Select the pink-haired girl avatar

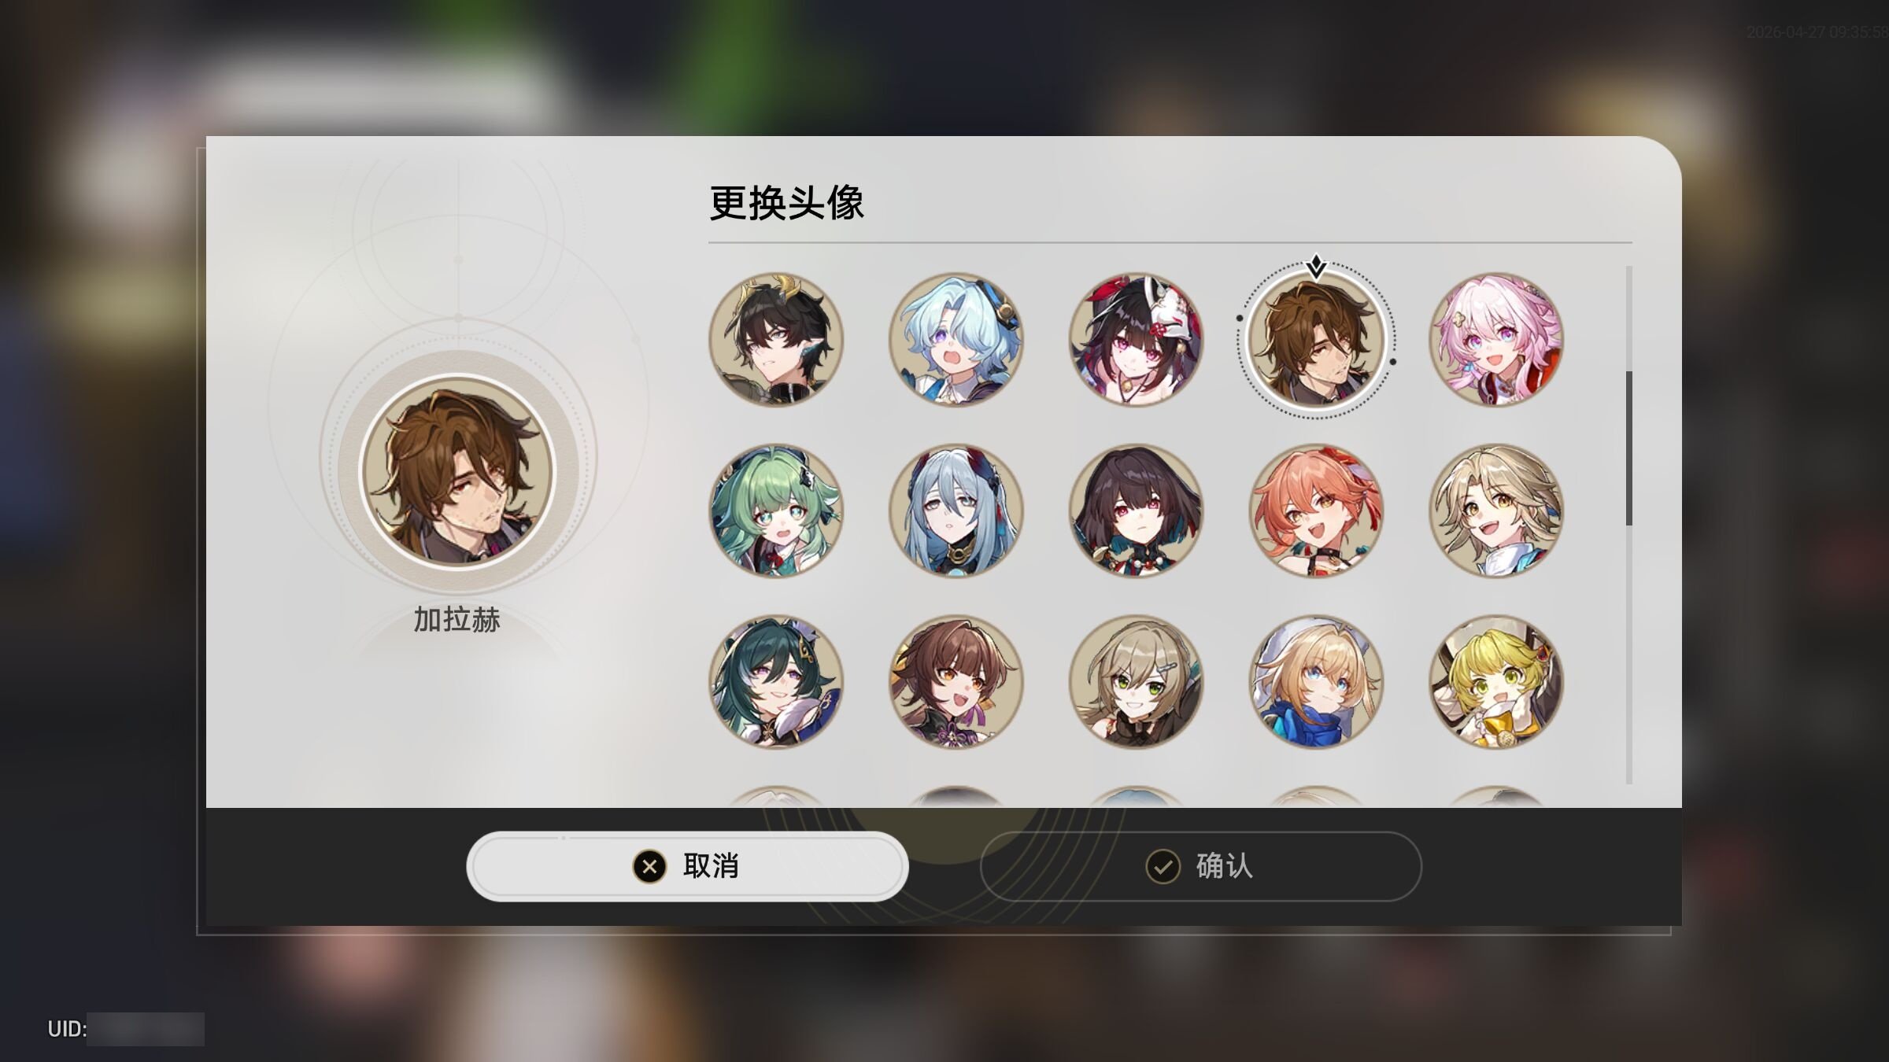pos(1496,340)
